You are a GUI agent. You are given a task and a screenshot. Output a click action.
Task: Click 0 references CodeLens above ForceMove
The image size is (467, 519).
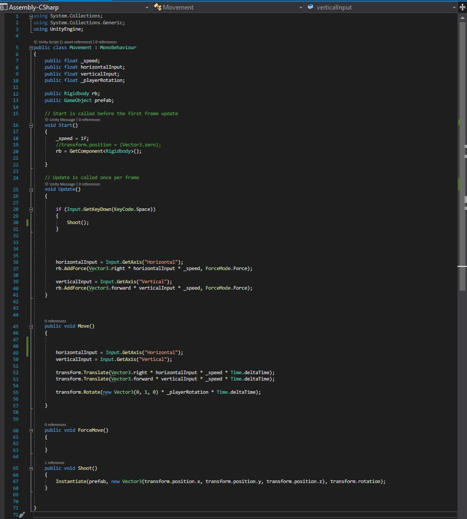point(56,425)
